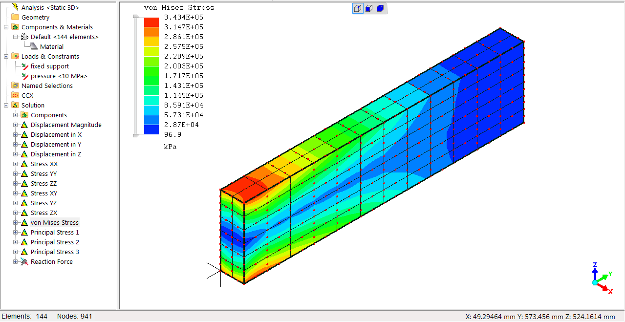Click the lower legend range slider handle
Image resolution: width=625 pixels, height=322 pixels.
[x=136, y=135]
